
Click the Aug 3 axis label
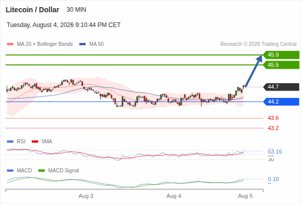point(86,196)
